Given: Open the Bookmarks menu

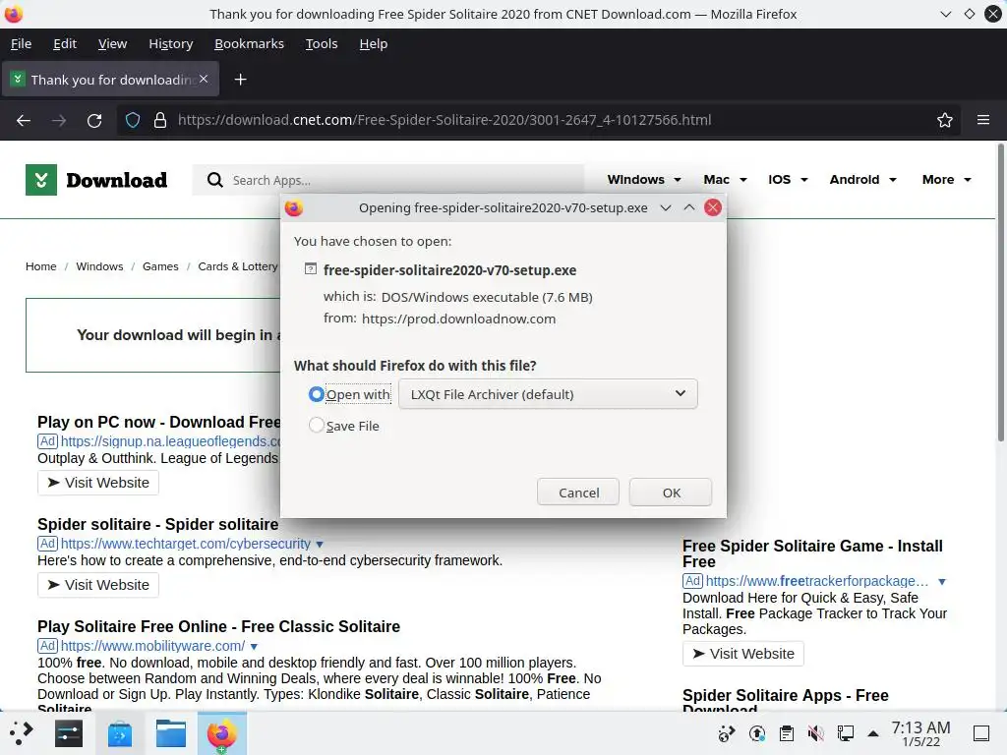Looking at the screenshot, I should (x=249, y=43).
